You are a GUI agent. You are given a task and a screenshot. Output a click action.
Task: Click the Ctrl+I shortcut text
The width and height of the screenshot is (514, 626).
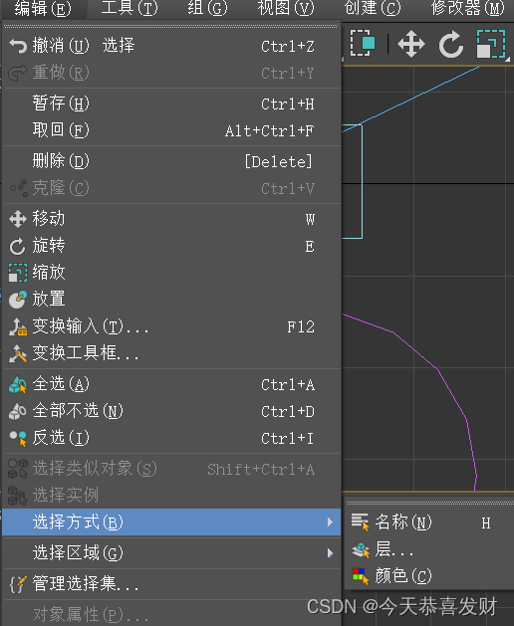287,438
